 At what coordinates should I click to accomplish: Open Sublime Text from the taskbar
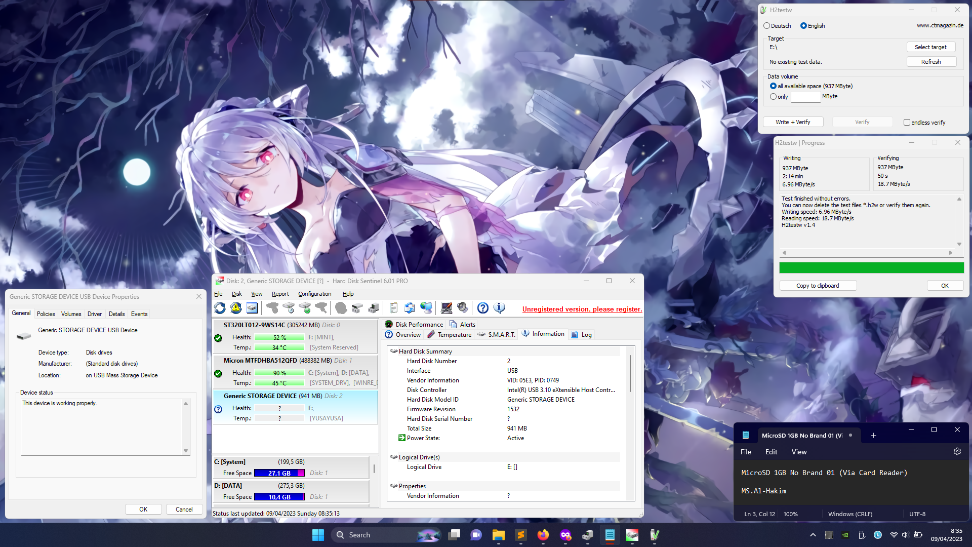(521, 535)
